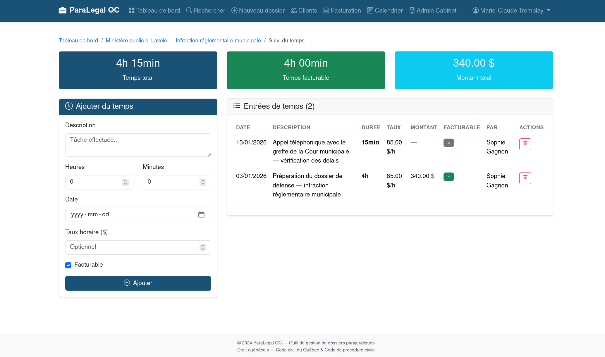Delete the 03/01/2026 dossier preparation entry
Image resolution: width=605 pixels, height=357 pixels.
click(525, 178)
